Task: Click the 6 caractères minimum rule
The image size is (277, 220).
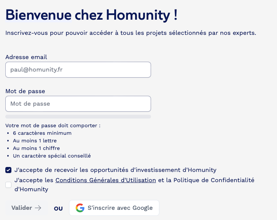Action: (x=42, y=133)
